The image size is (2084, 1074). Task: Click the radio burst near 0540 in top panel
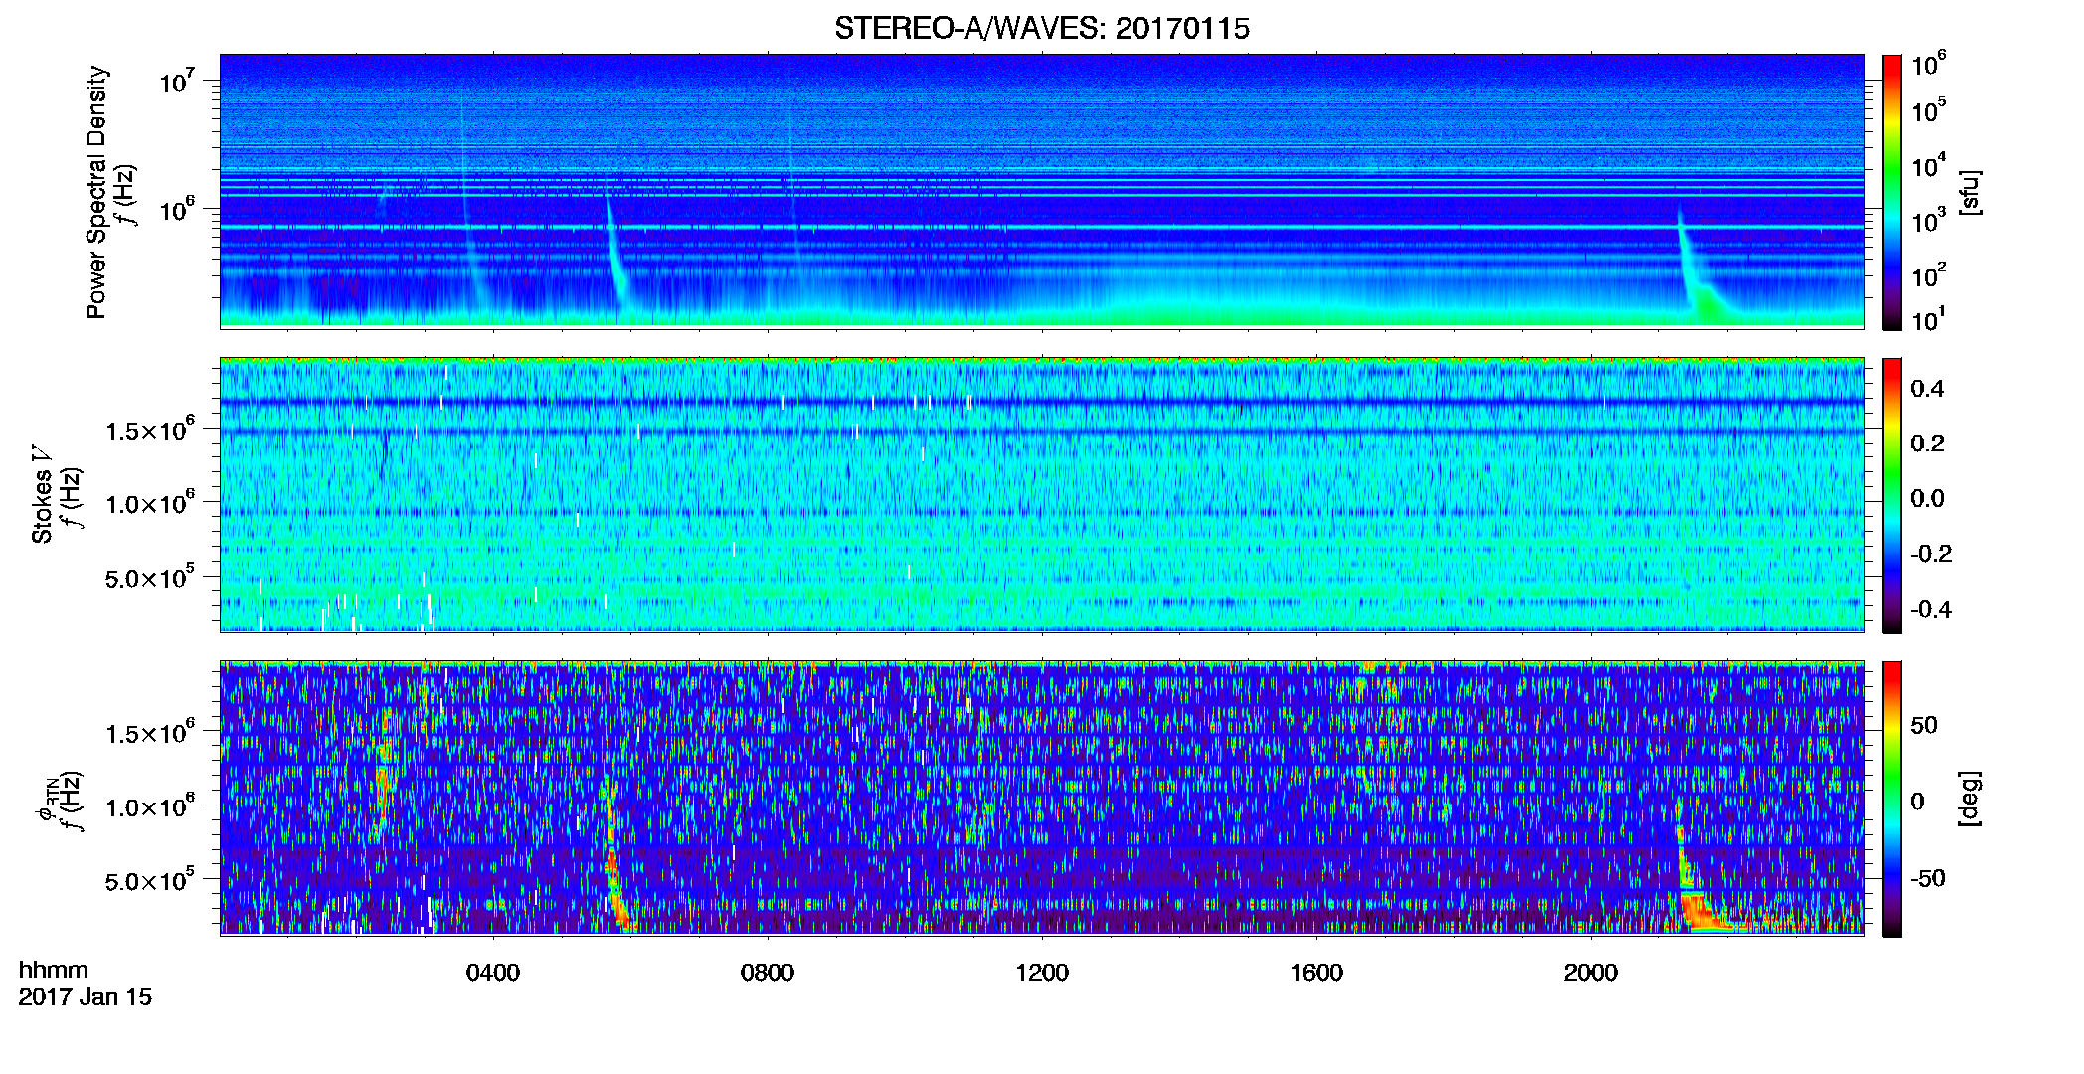pos(616,254)
